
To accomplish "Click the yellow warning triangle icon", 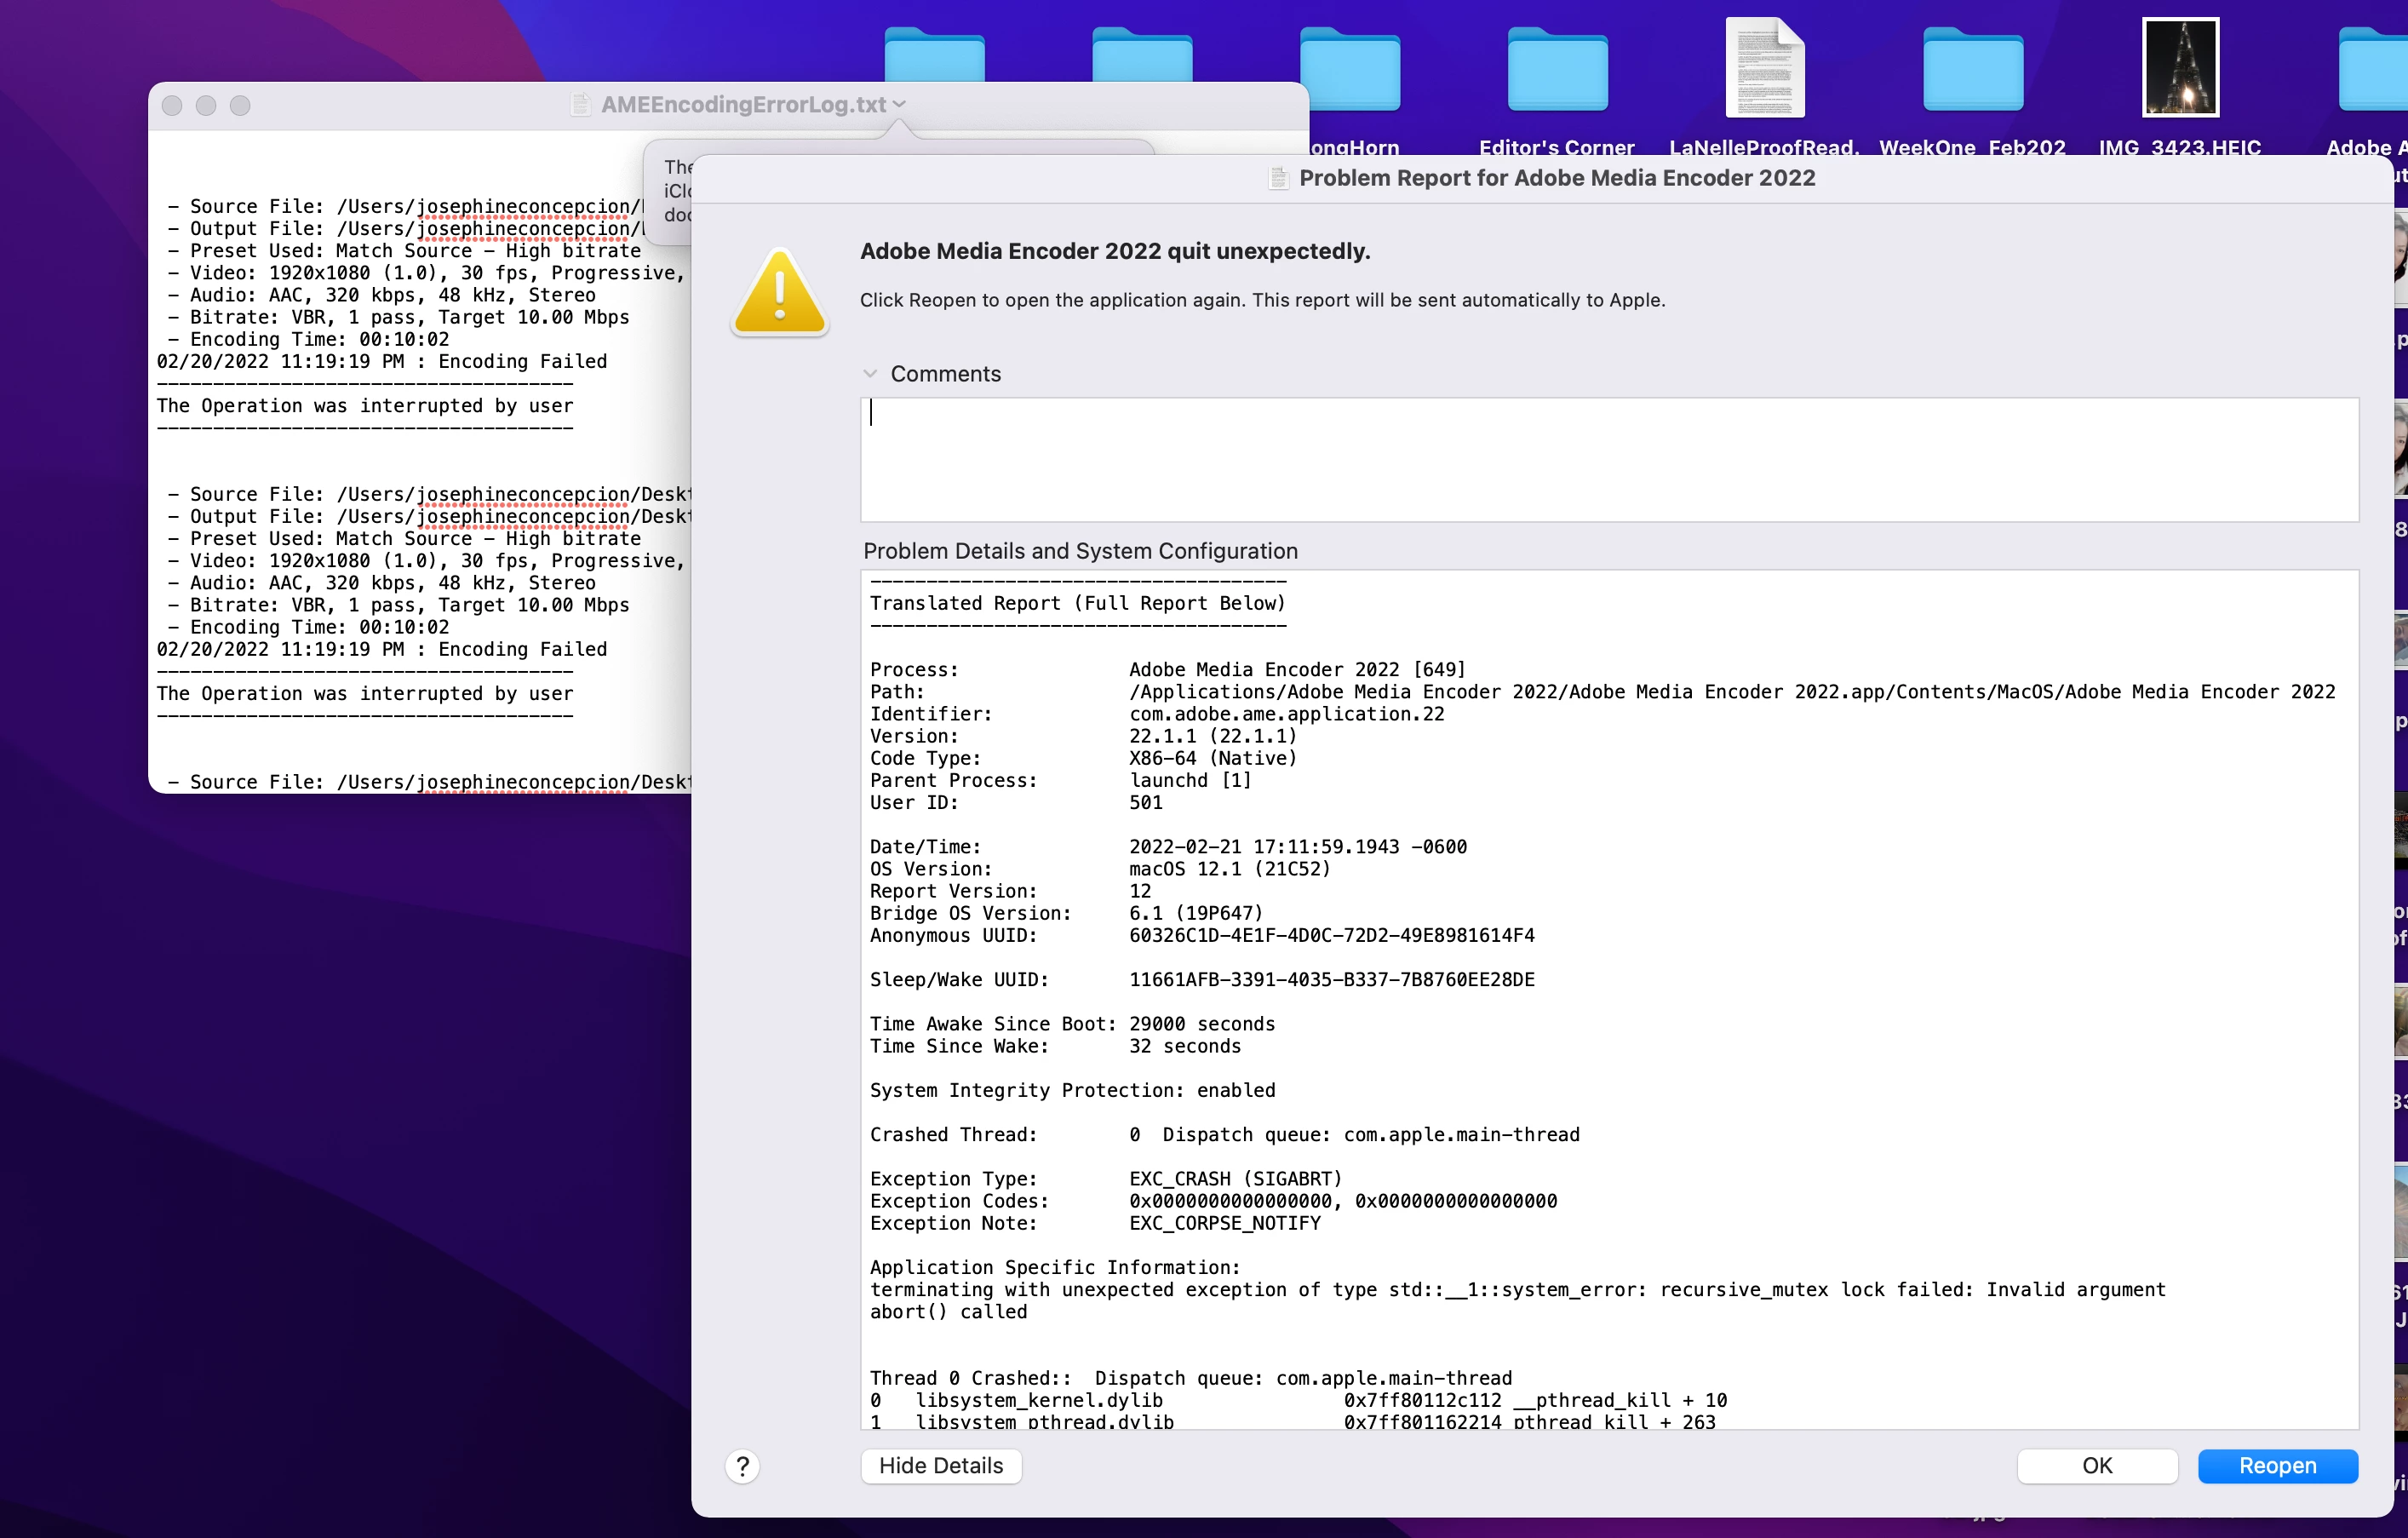I will click(779, 293).
